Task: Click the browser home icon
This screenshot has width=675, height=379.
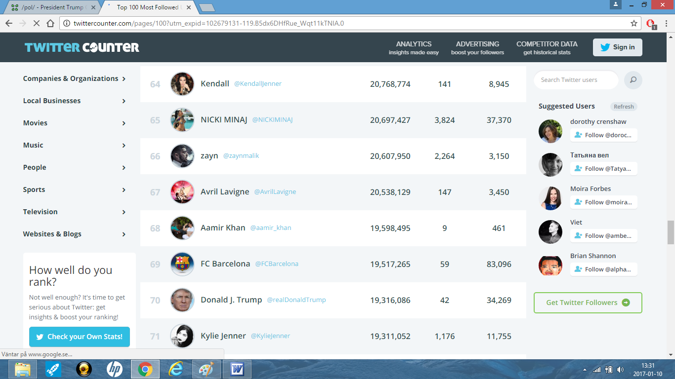Action: pos(50,23)
